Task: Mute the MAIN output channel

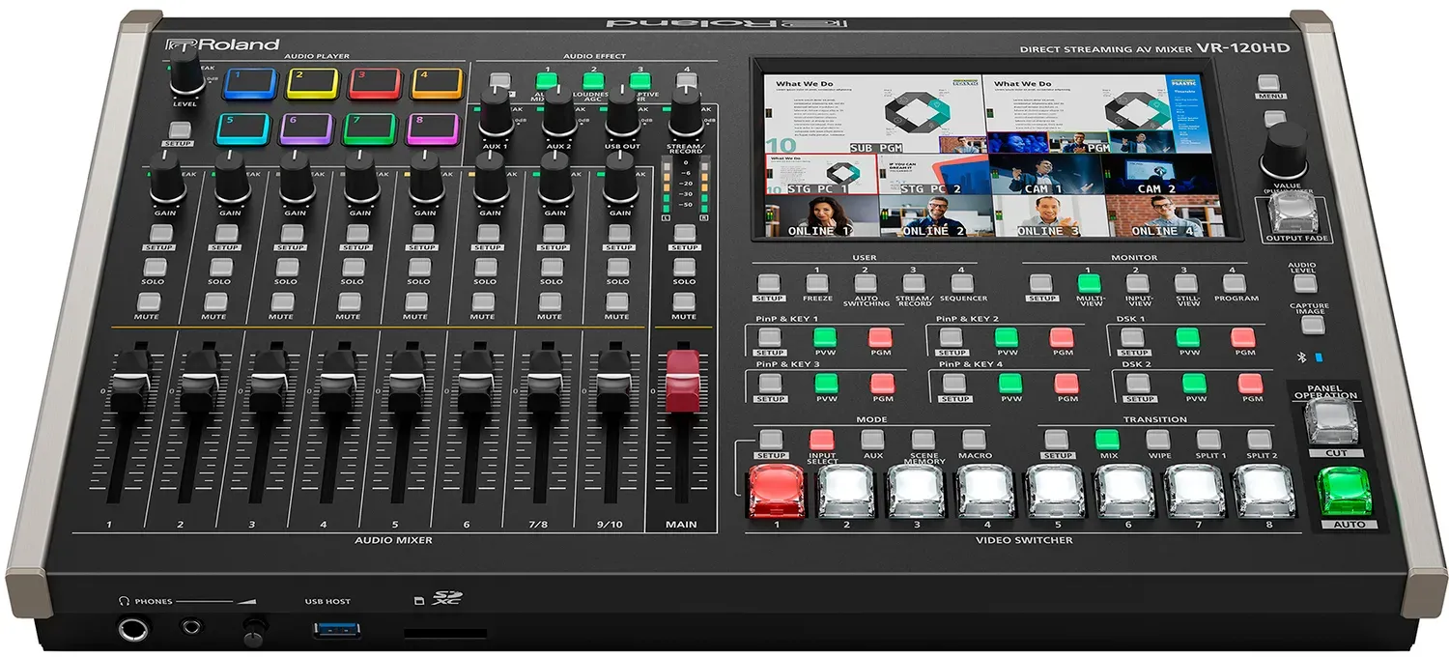Action: [683, 302]
